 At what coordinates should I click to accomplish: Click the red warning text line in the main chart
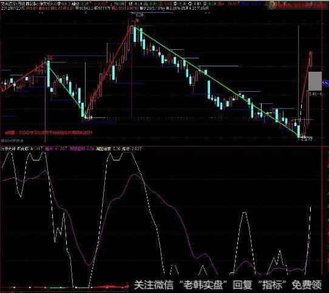(x=49, y=133)
